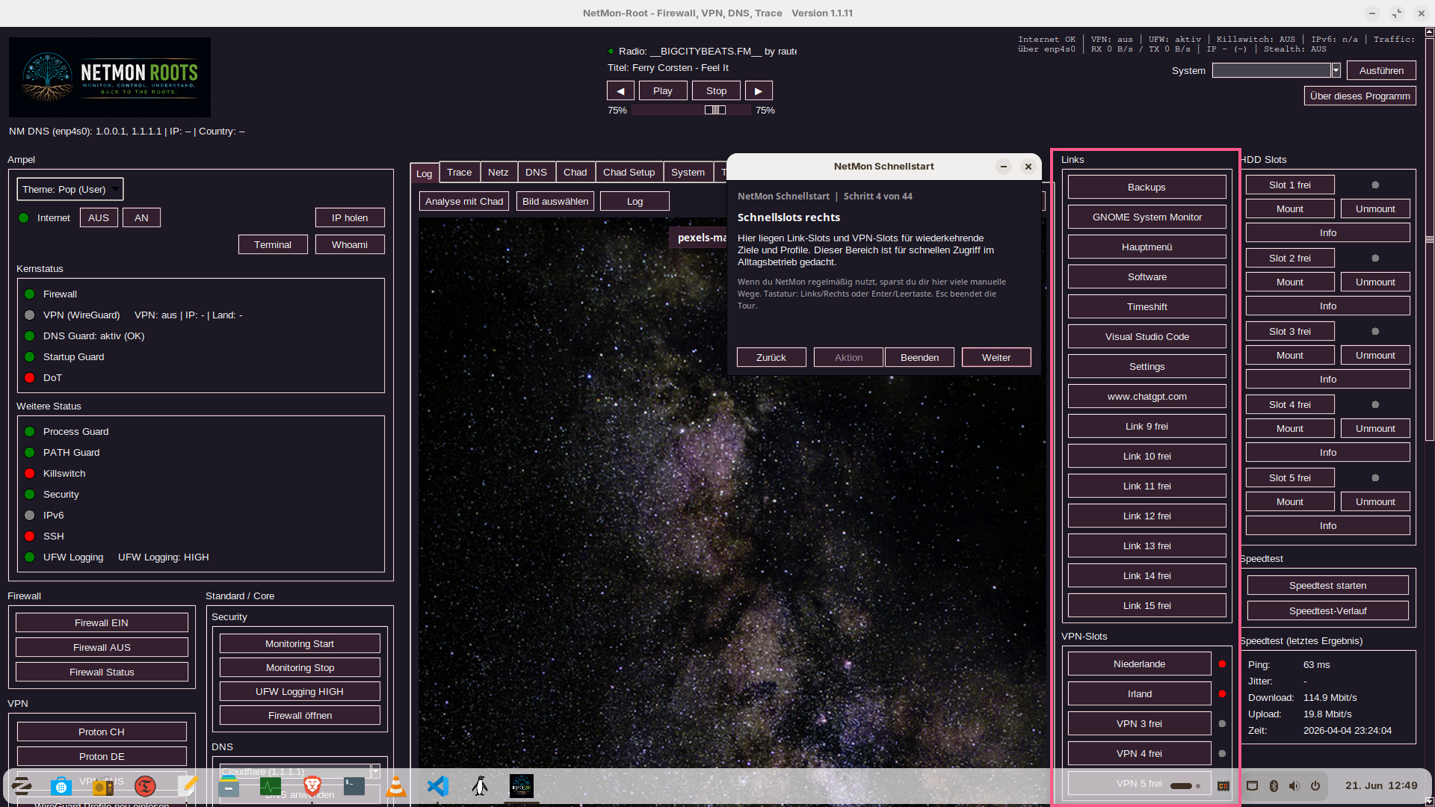Connect the Niederlande VPN slot
This screenshot has width=1435, height=807.
pos(1139,664)
